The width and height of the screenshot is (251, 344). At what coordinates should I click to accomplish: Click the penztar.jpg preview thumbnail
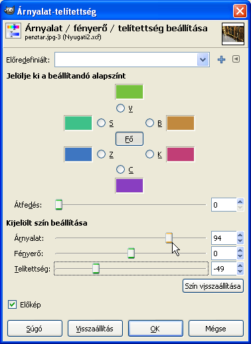coord(233,34)
